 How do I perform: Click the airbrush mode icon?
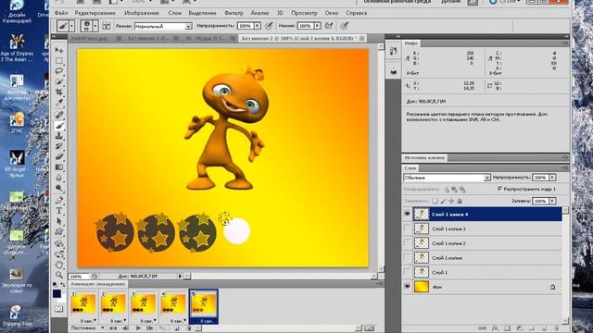point(329,26)
